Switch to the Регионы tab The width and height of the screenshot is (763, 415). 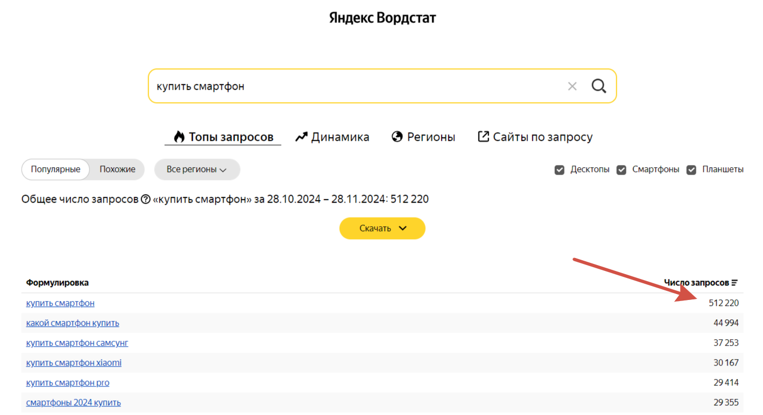coord(423,137)
